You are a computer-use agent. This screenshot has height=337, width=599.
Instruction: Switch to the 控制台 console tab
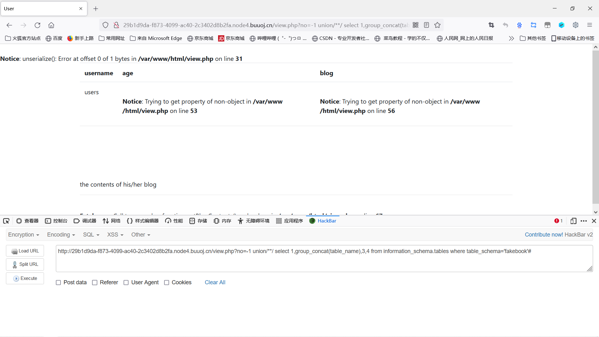(x=56, y=221)
